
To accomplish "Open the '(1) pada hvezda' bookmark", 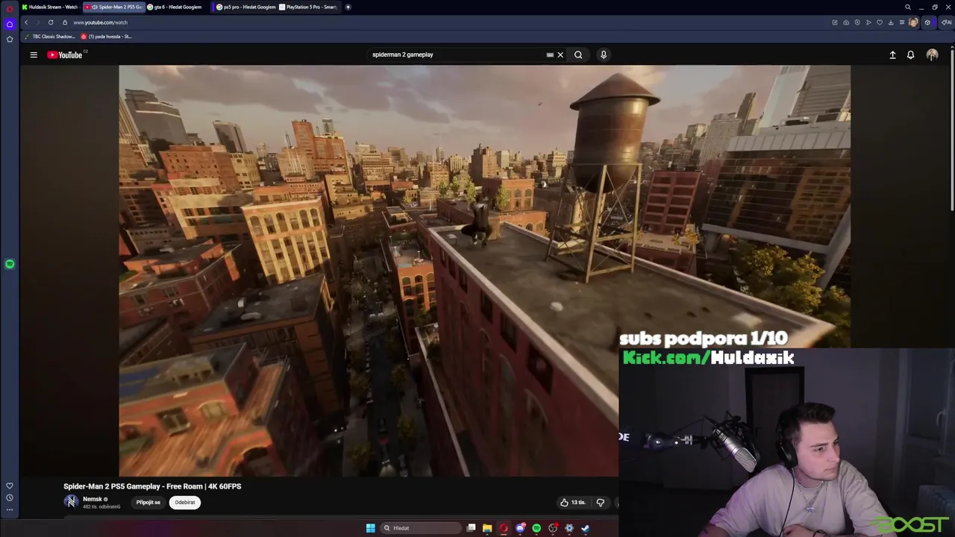I will (x=106, y=37).
